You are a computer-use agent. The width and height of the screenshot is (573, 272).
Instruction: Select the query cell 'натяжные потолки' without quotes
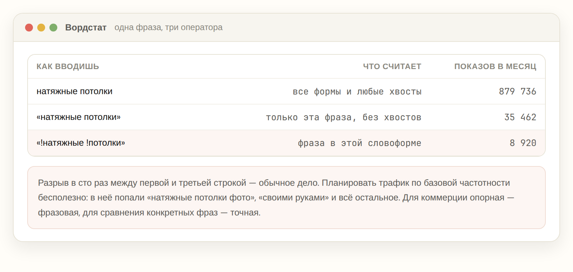click(x=74, y=91)
